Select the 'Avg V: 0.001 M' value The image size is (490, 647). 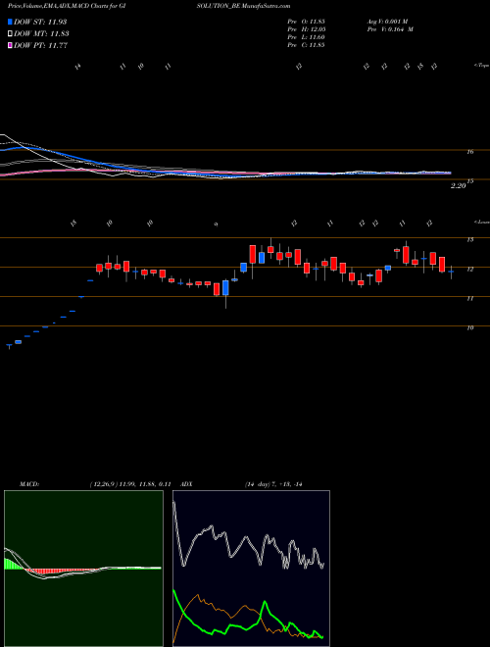coord(387,22)
